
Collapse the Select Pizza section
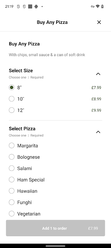click(98, 132)
